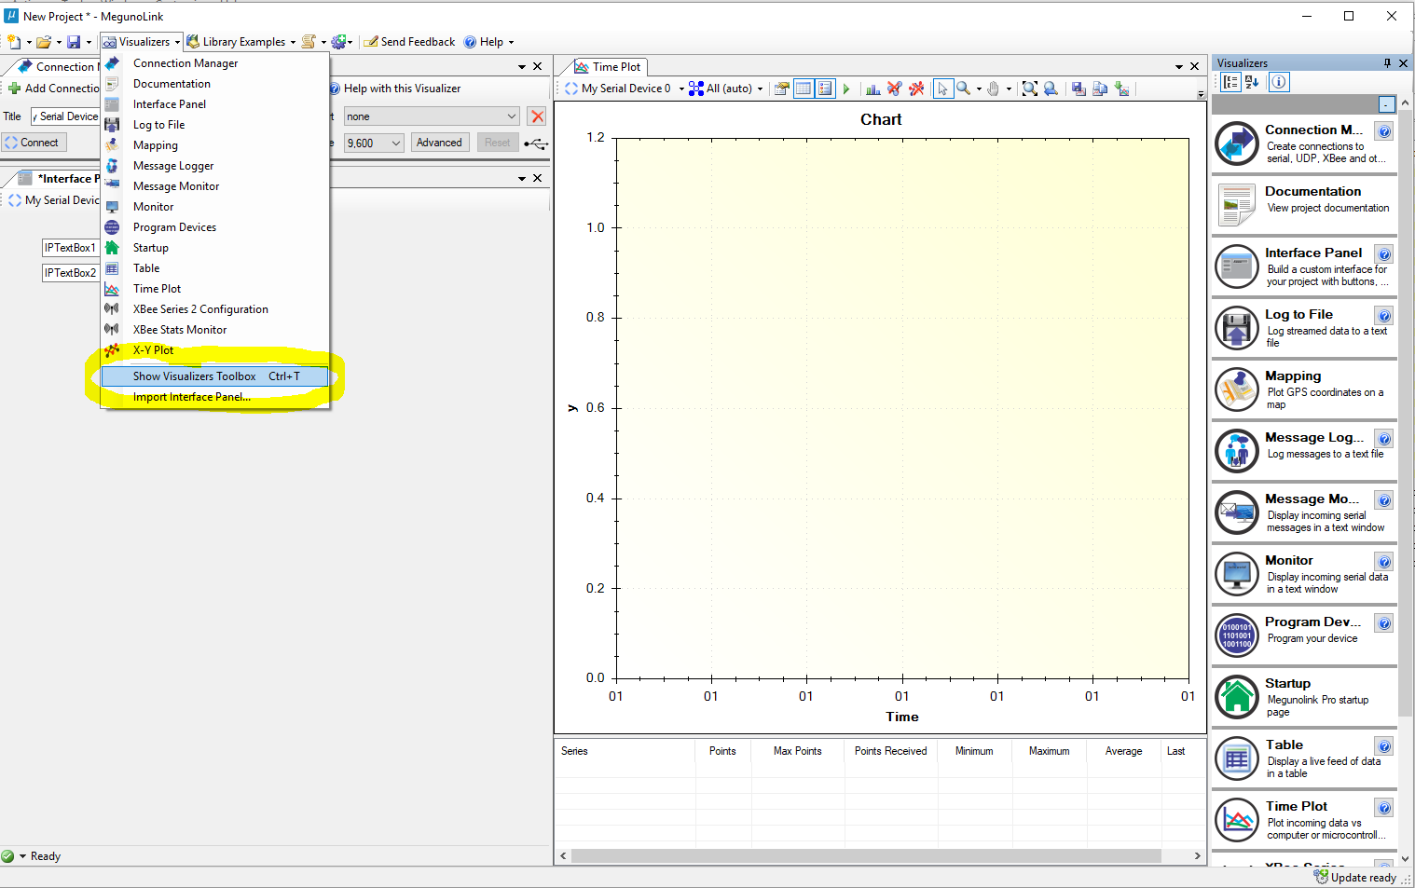Open help for Interface Panel visualizer
This screenshot has width=1415, height=888.
[1384, 254]
